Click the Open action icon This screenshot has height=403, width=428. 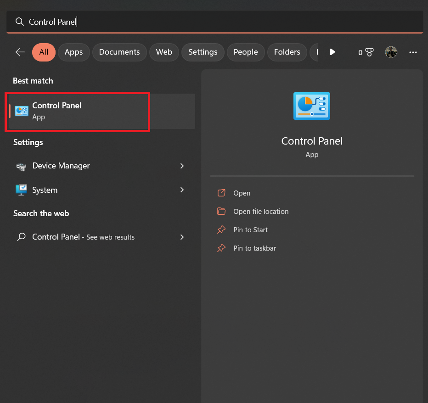pos(221,193)
